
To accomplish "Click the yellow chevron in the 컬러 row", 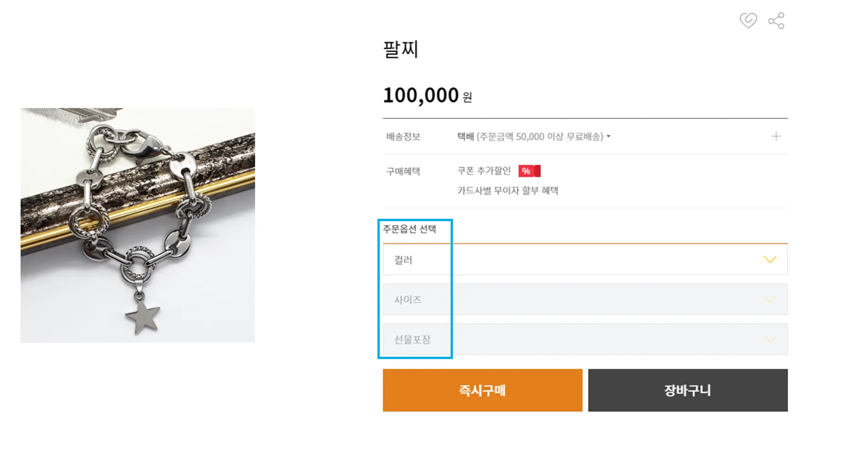I will click(769, 260).
